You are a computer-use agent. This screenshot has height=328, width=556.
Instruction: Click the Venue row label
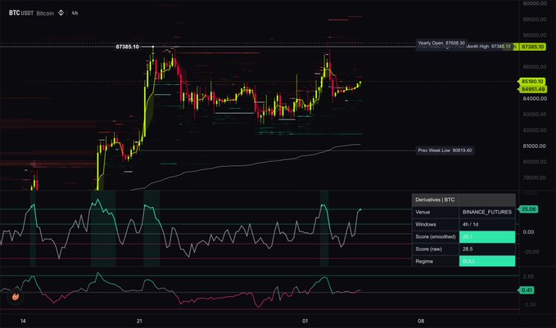(x=423, y=212)
